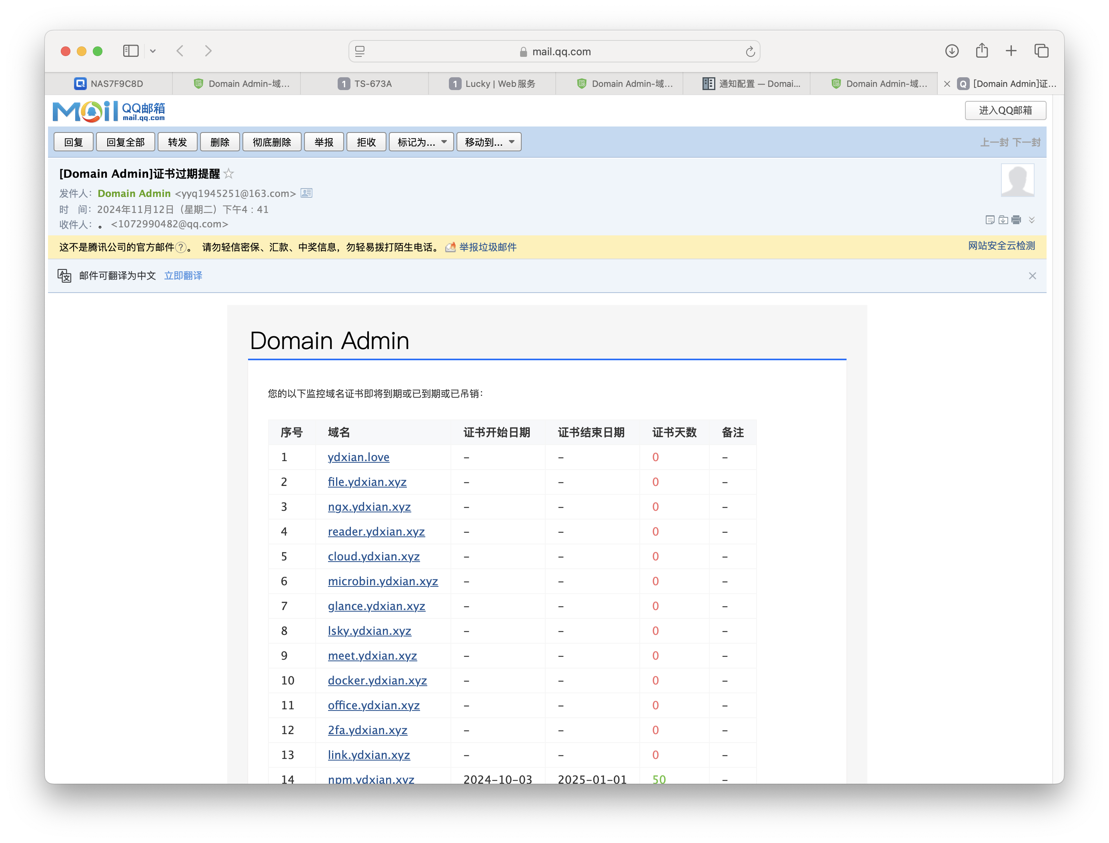Open the ngx.ydxian.xyz link
The height and width of the screenshot is (843, 1109).
(369, 507)
